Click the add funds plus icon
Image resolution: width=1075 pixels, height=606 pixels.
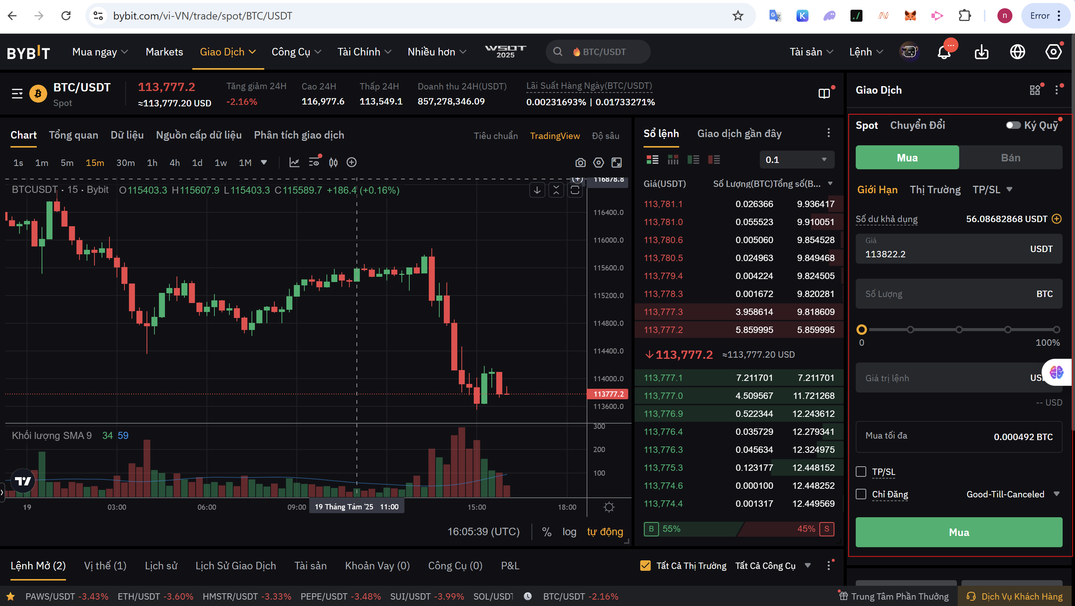tap(1057, 219)
